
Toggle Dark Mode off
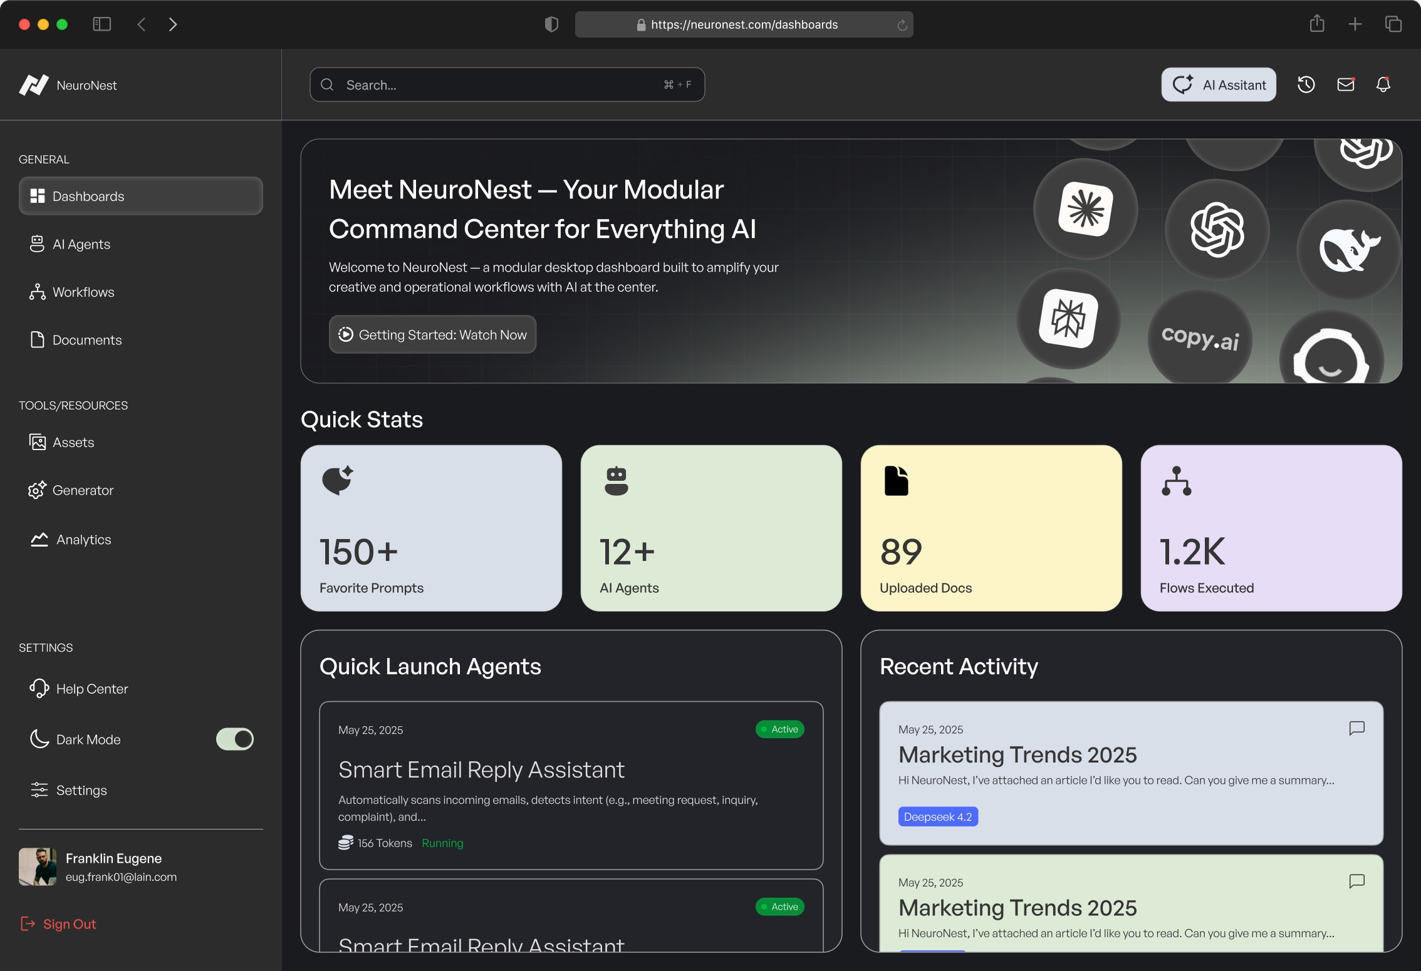click(x=234, y=739)
